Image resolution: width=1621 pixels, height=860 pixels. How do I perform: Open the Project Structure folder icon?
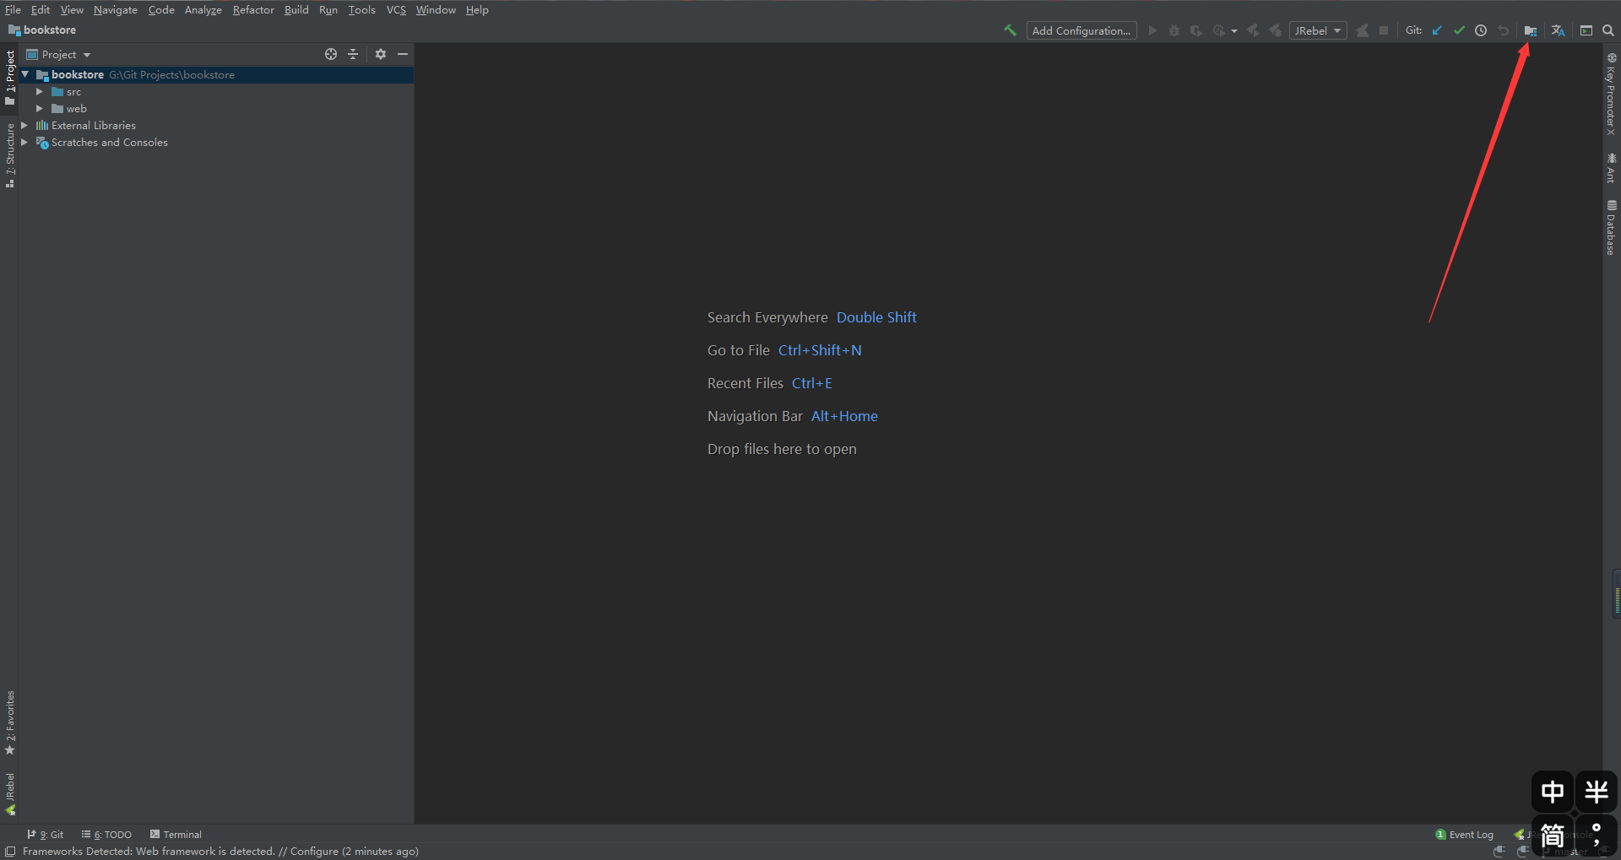pyautogui.click(x=1530, y=30)
